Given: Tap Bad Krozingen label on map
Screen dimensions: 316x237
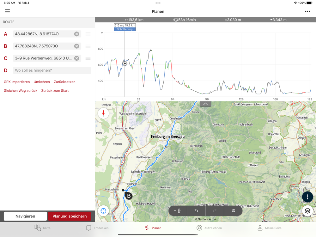Looking at the screenshot, I should pos(144,157).
